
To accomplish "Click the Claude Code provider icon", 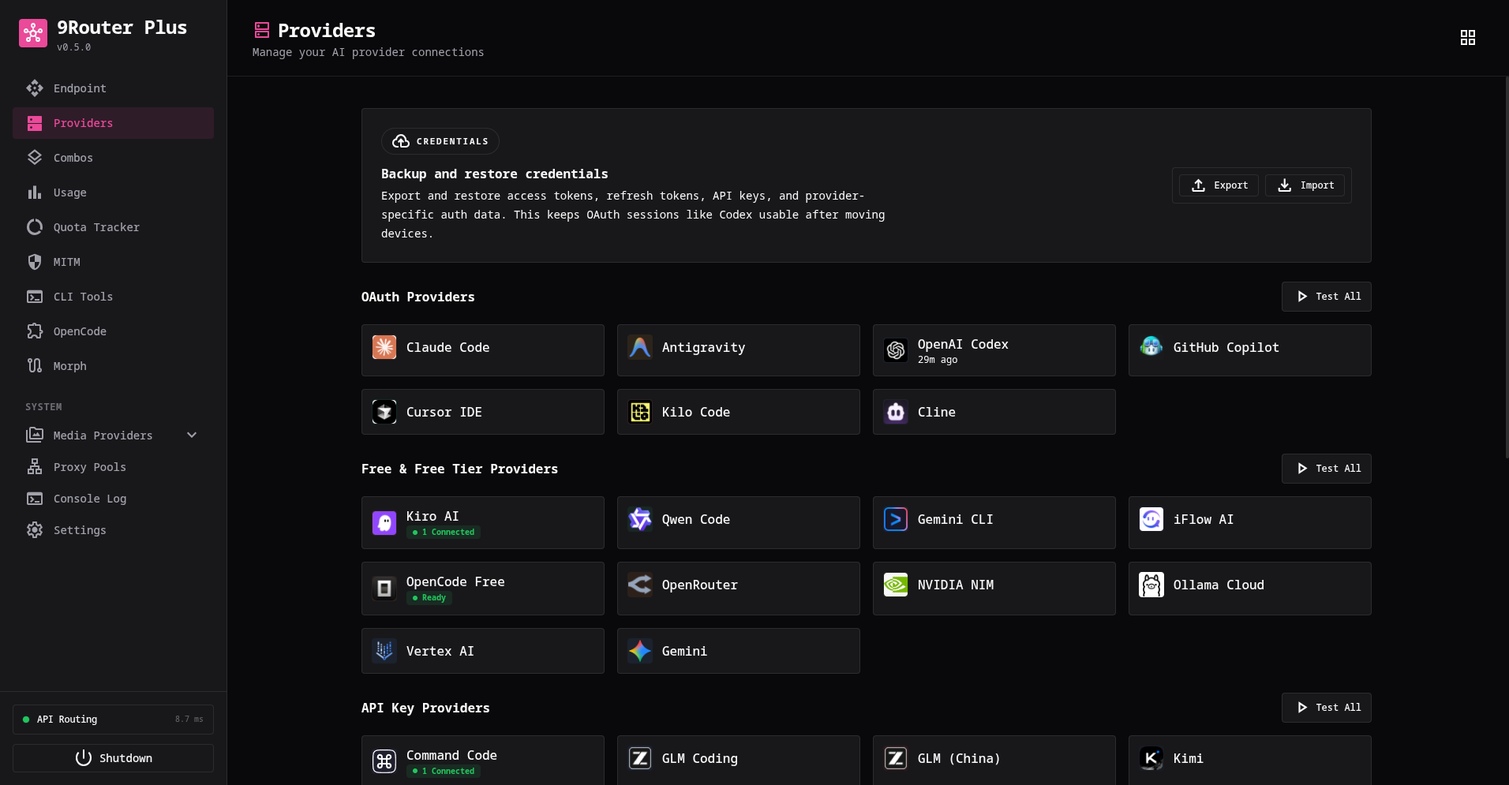I will coord(384,347).
